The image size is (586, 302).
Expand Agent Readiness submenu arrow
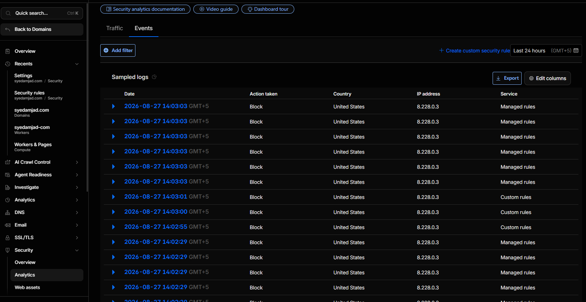click(77, 175)
